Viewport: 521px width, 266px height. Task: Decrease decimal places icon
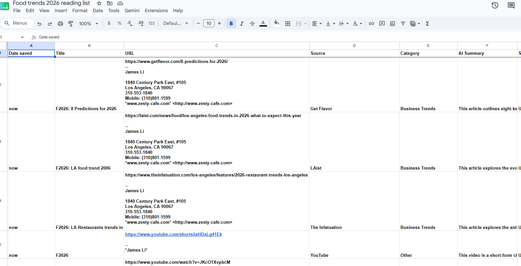[130, 23]
